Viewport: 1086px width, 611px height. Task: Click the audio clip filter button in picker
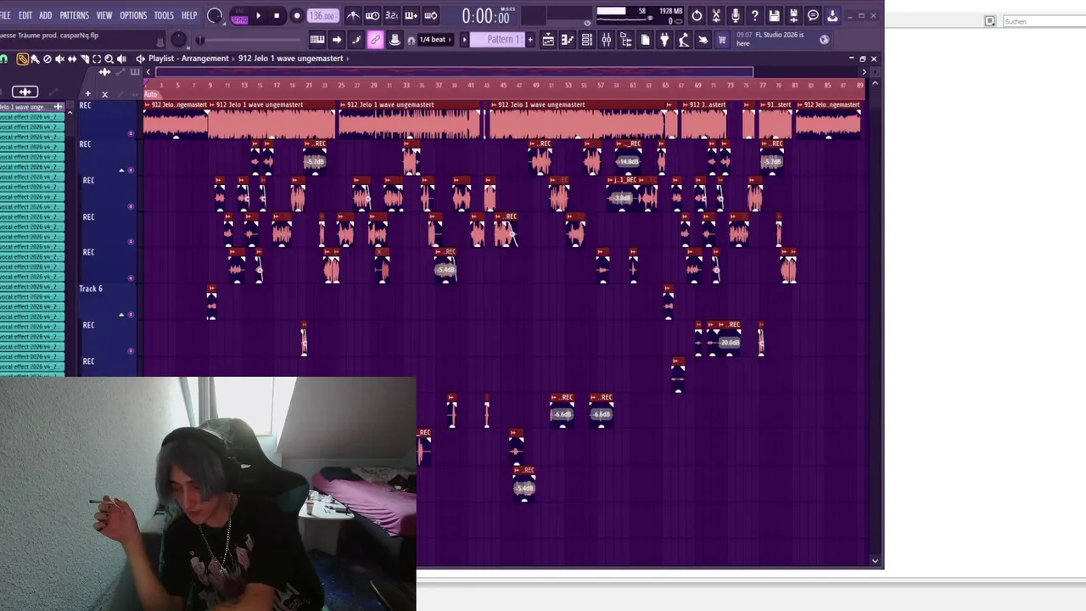point(25,92)
